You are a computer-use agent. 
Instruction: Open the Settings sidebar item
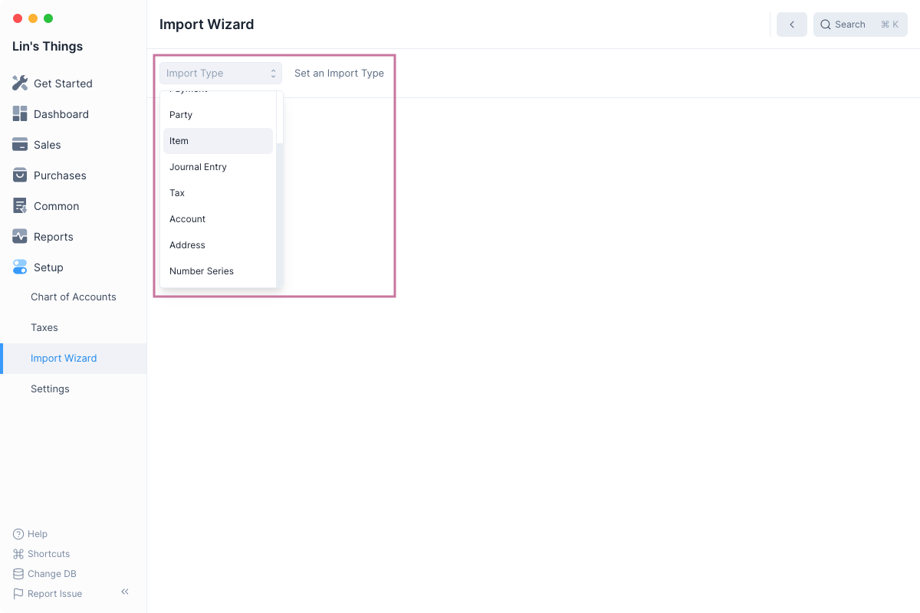tap(50, 389)
